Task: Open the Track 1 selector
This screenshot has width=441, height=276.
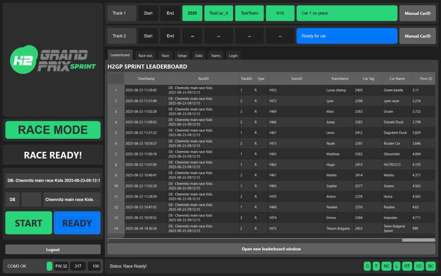Action: [121, 13]
